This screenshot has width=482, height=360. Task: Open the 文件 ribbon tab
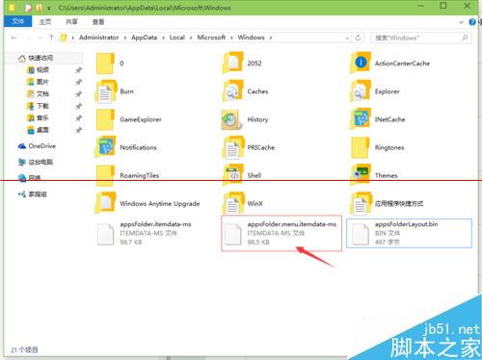(x=17, y=21)
